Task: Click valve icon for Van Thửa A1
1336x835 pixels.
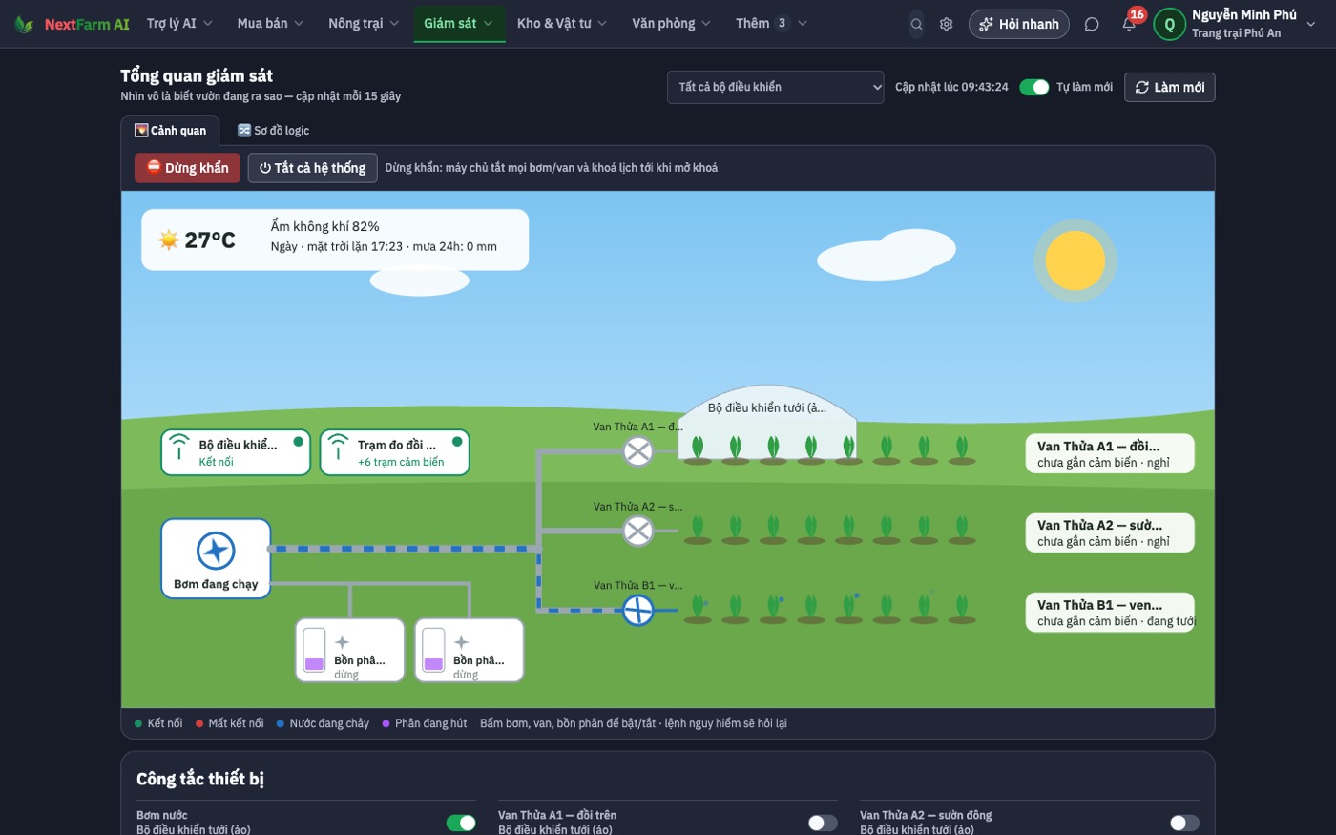Action: tap(637, 451)
